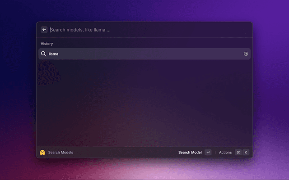Click the K key badge
The height and width of the screenshot is (180, 289).
[x=246, y=153]
